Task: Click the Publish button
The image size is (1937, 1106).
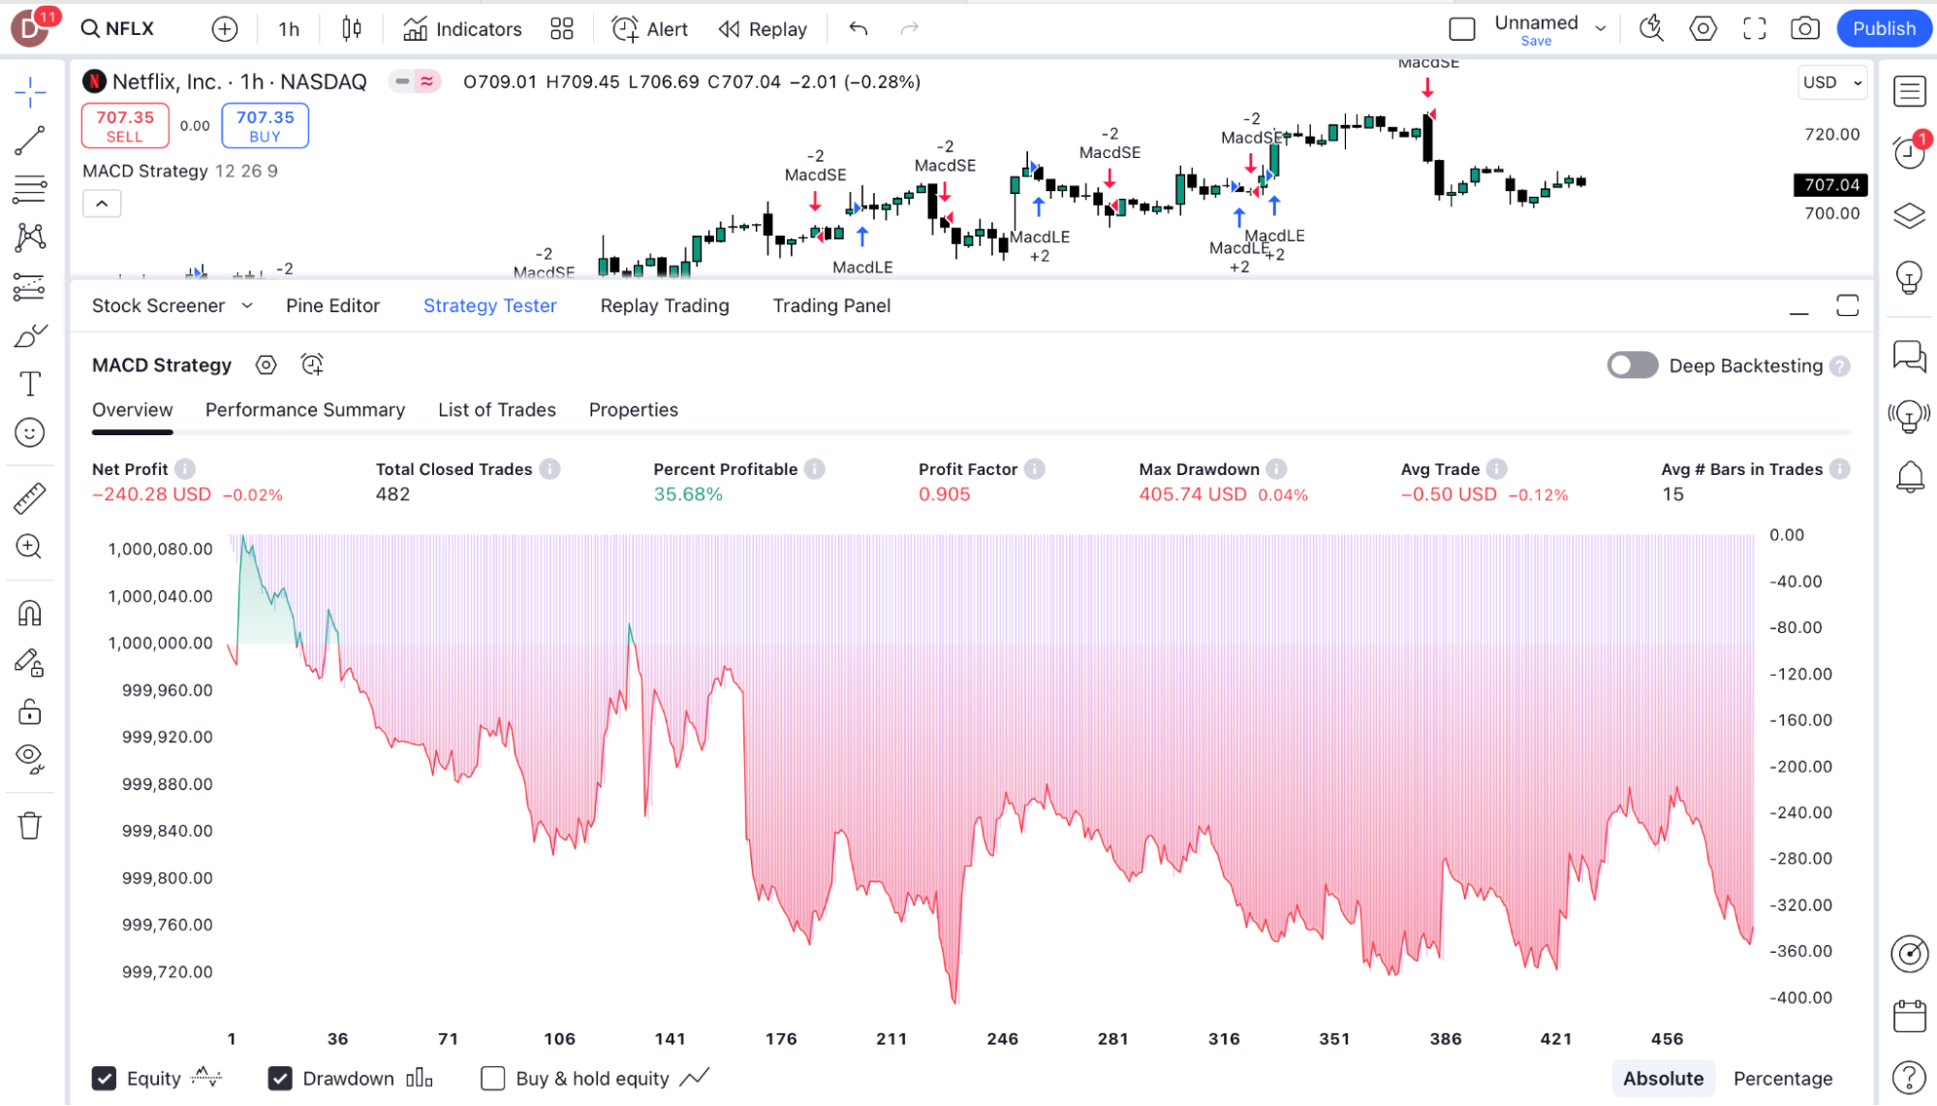Action: tap(1883, 29)
